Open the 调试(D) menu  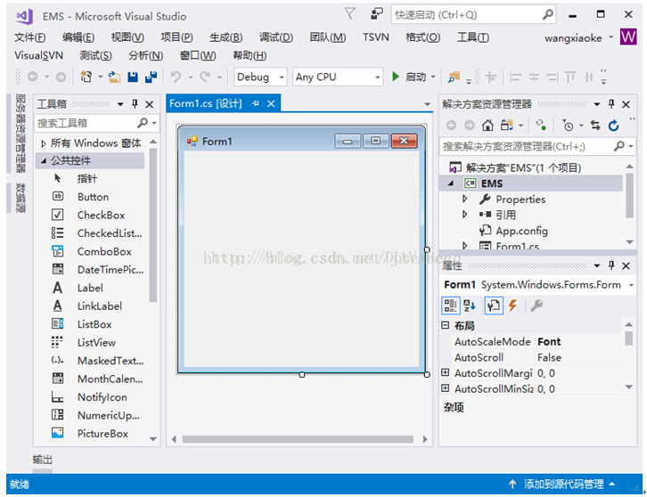pos(276,37)
